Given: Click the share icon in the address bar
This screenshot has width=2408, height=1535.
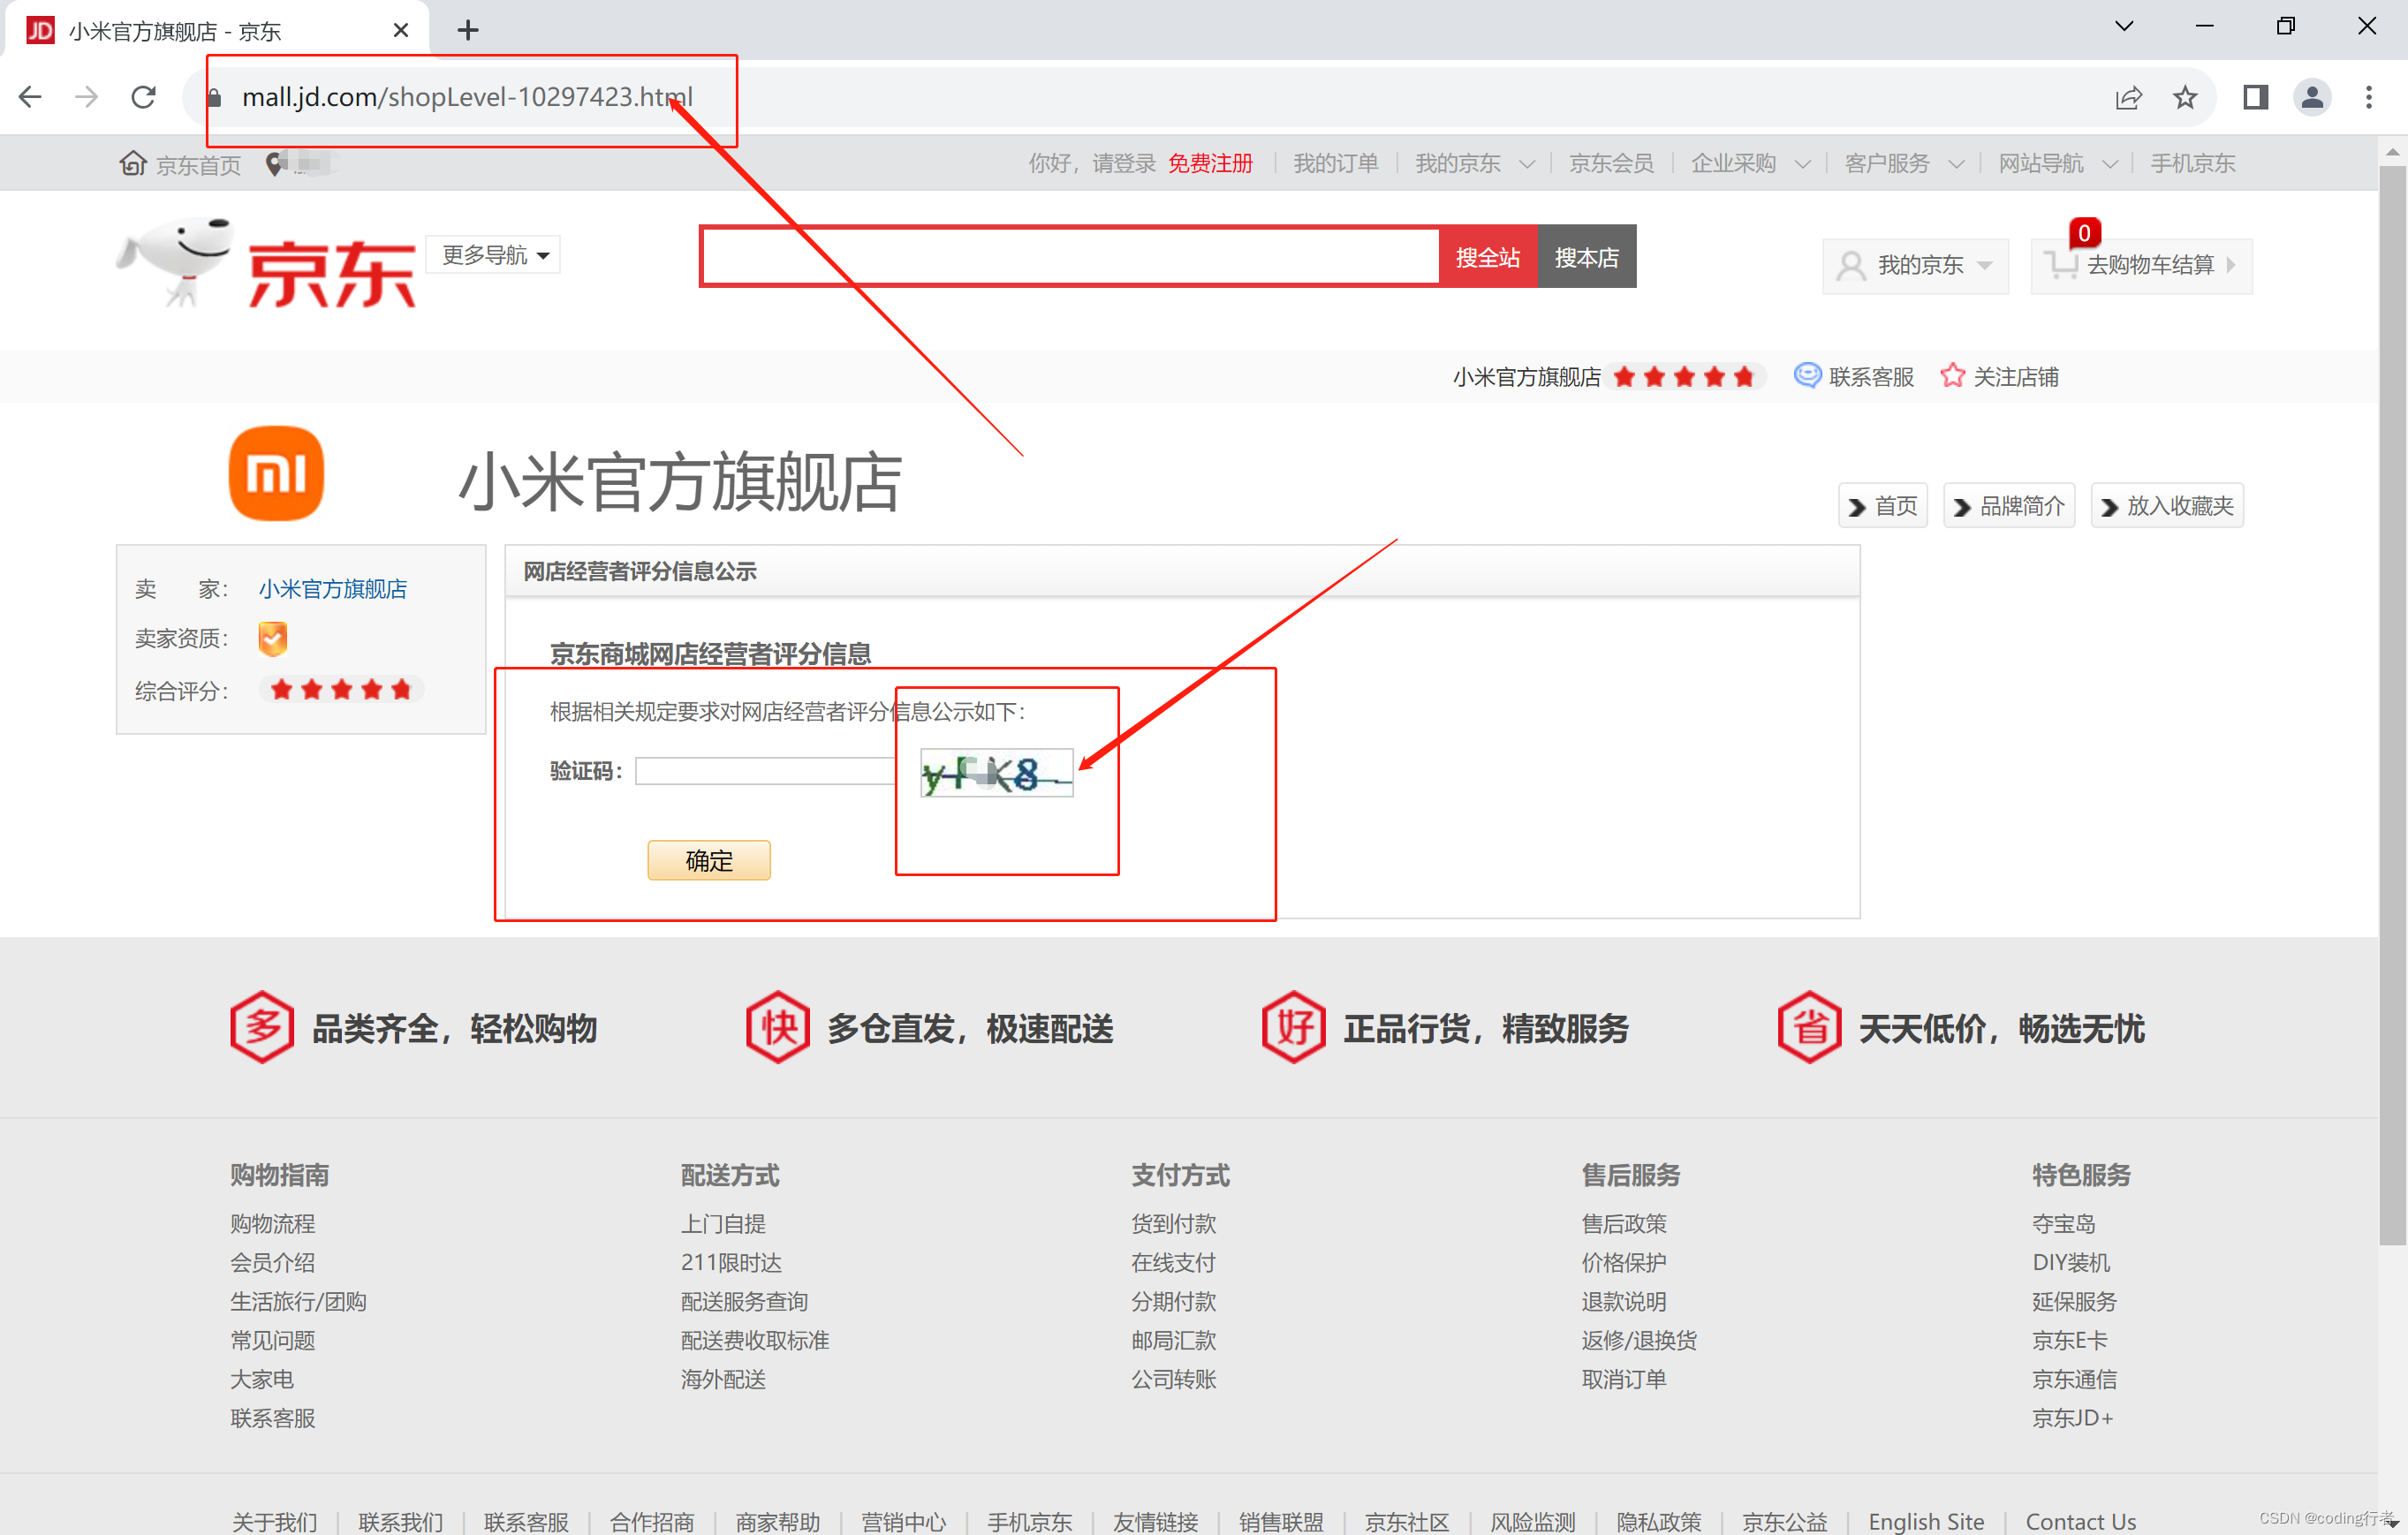Looking at the screenshot, I should tap(2128, 97).
